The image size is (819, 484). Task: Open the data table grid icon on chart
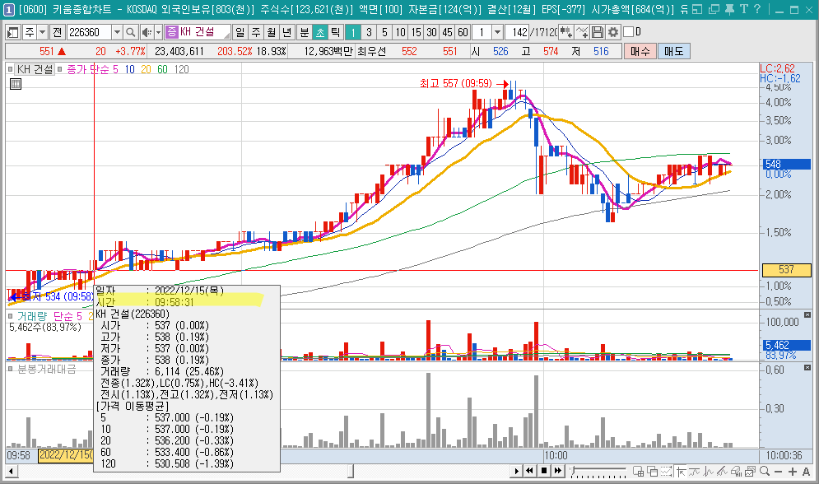click(x=16, y=83)
